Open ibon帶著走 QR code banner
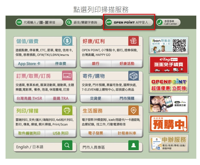Viewport: 200px width, 165px height. [169, 45]
